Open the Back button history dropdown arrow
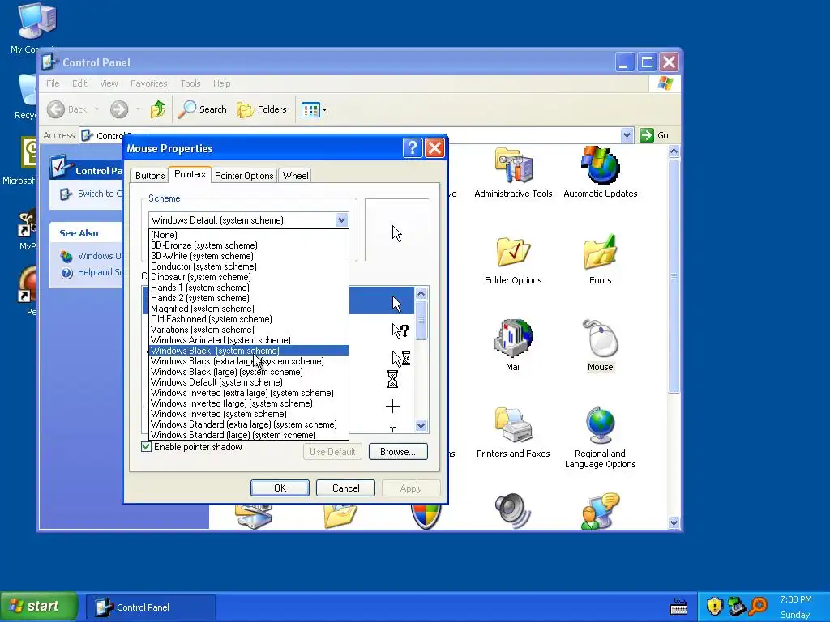Screen dimensions: 830x622 pos(96,109)
